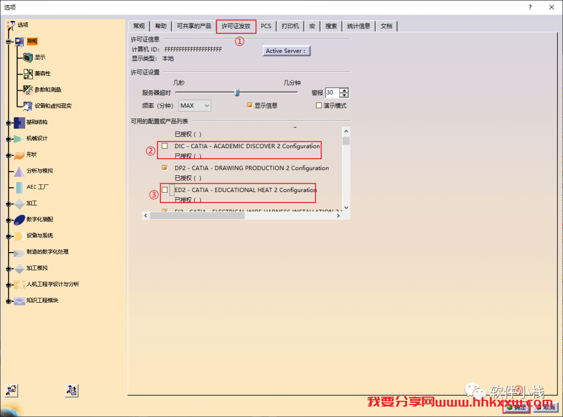This screenshot has height=417, width=563.
Task: Expand the 加工模拟 tree node
Action: click(x=9, y=269)
